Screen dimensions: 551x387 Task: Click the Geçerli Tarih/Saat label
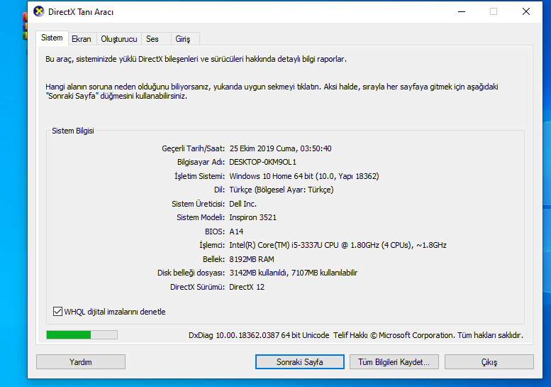pyautogui.click(x=194, y=148)
